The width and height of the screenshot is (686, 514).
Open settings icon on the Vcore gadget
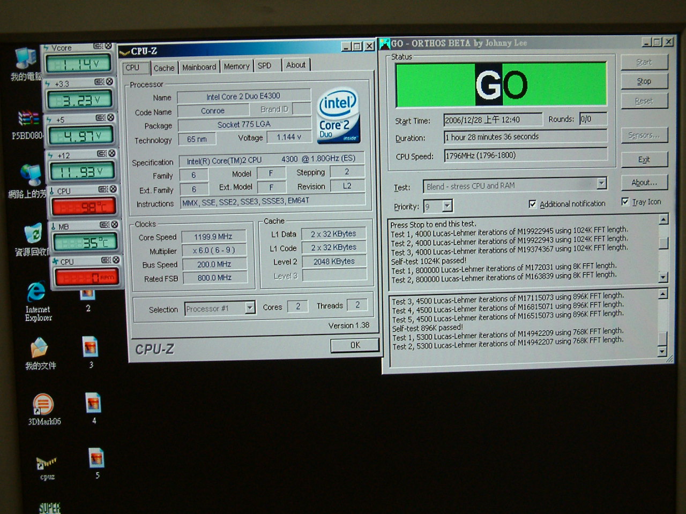coord(98,47)
